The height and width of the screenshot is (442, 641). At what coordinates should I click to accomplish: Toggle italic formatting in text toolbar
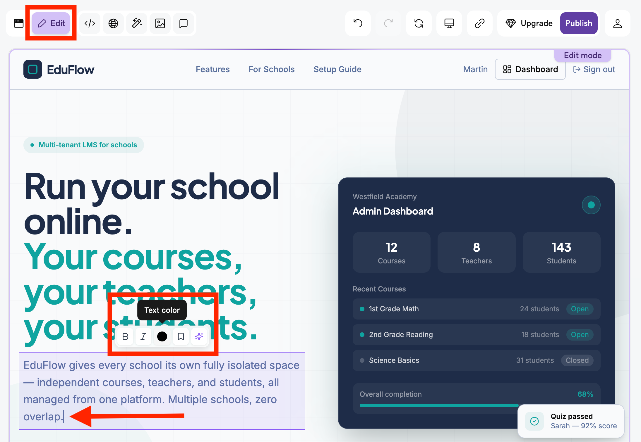click(143, 336)
